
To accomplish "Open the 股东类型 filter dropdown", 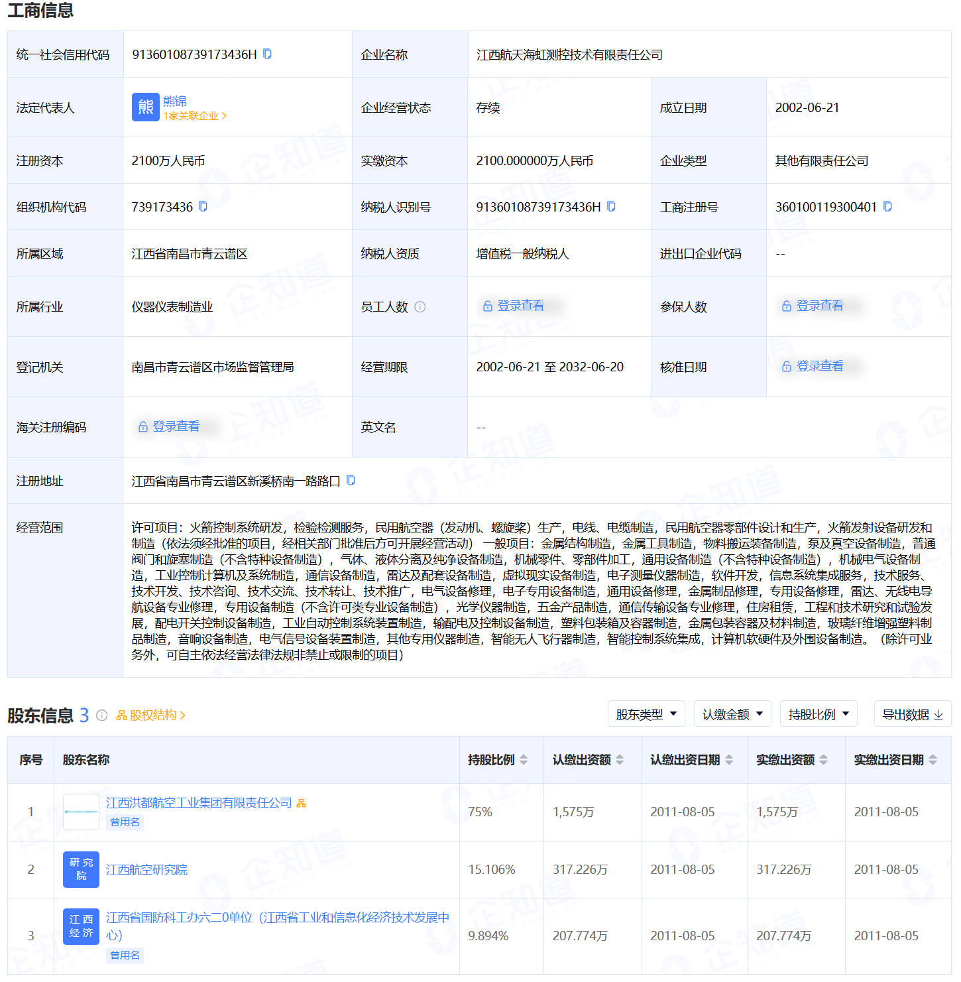I will click(646, 714).
